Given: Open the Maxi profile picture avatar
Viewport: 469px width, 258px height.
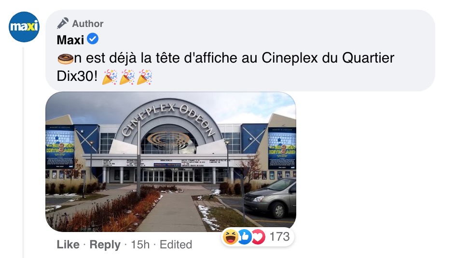Looking at the screenshot, I should click(x=24, y=27).
